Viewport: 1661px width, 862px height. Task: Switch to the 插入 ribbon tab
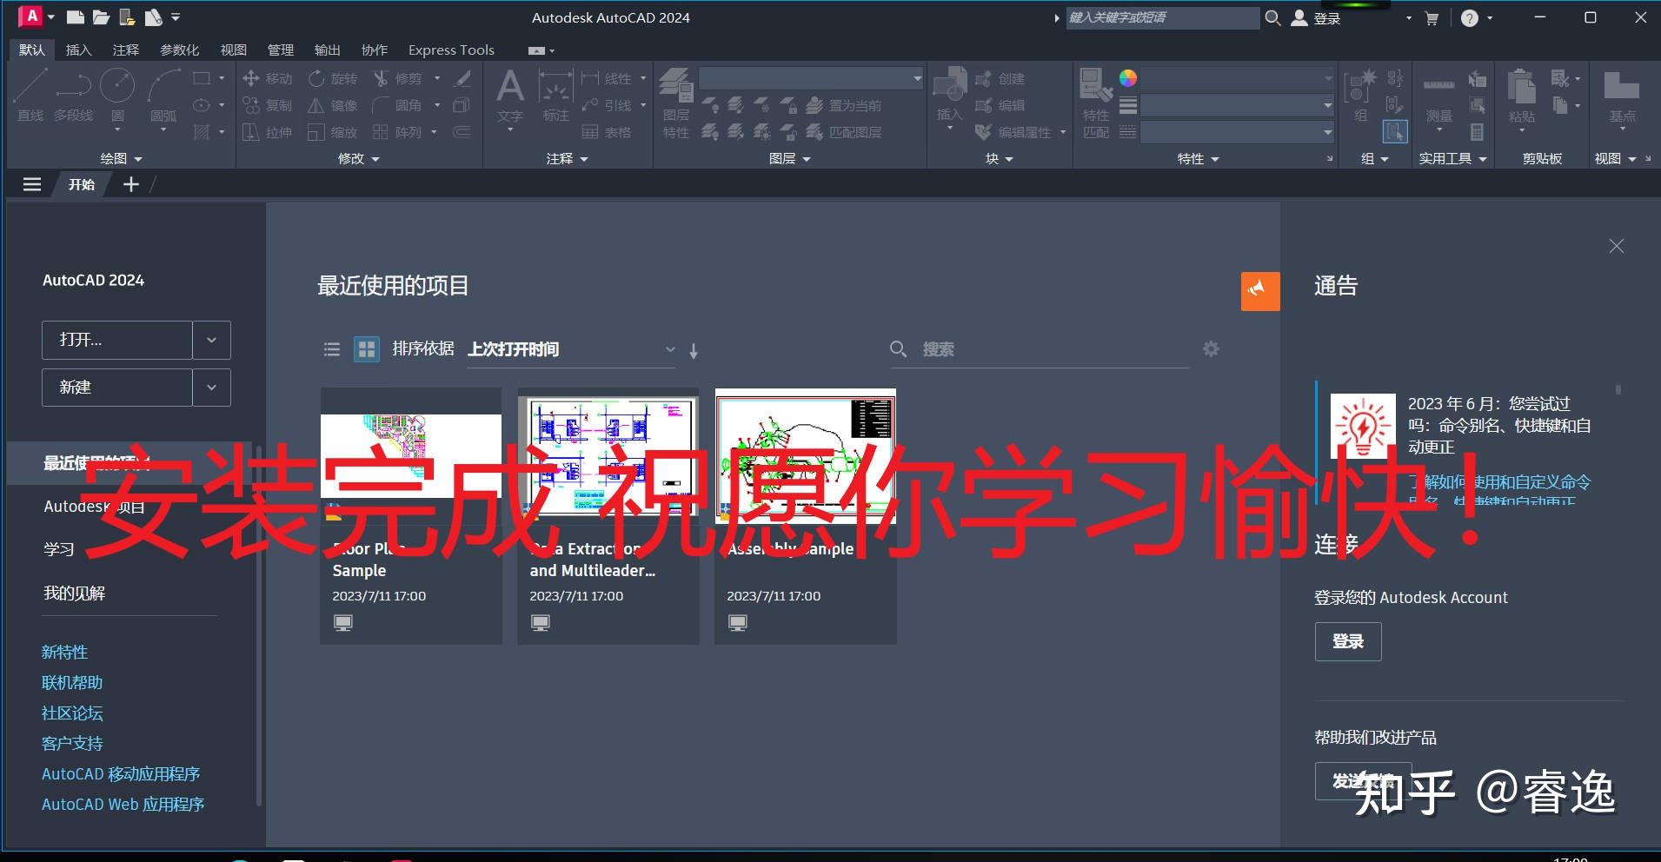pyautogui.click(x=78, y=50)
